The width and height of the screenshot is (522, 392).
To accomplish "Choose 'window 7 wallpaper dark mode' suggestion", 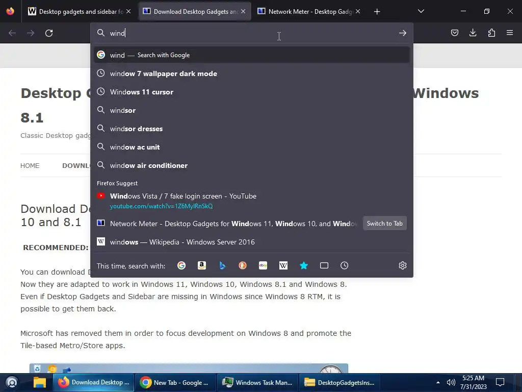I will click(252, 73).
